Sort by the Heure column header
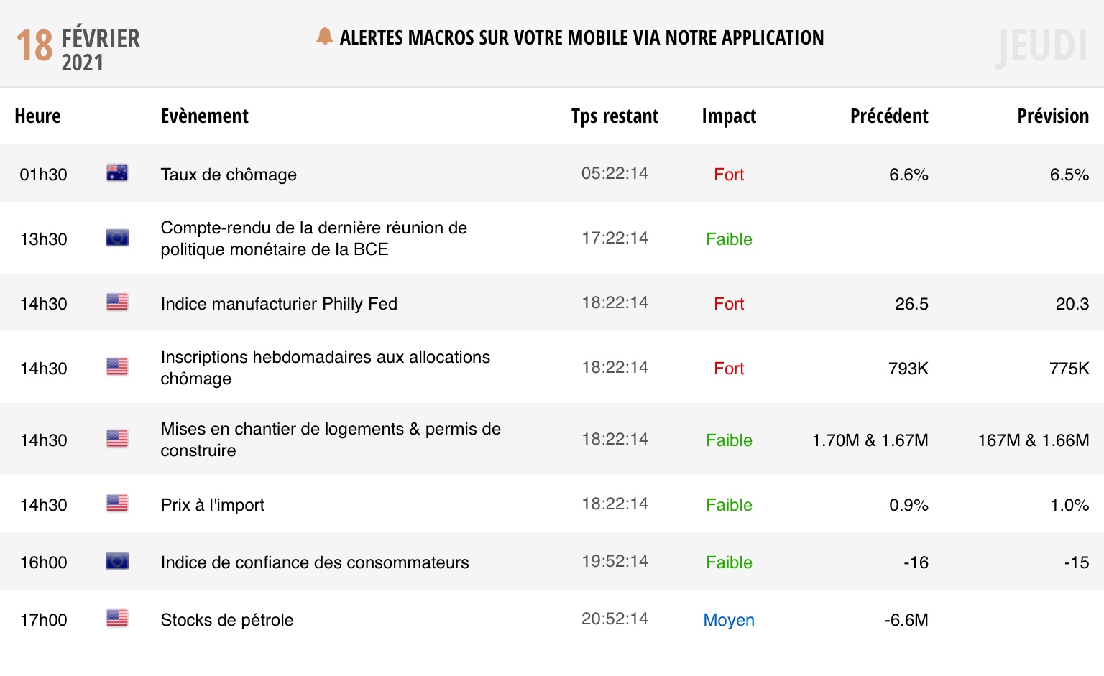The height and width of the screenshot is (676, 1104). point(37,116)
